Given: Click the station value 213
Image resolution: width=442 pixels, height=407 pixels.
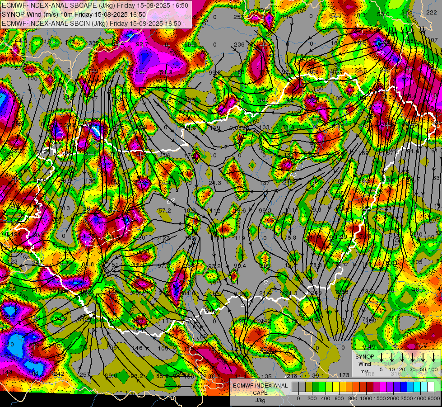Looking at the screenshot, I should click(x=65, y=208).
